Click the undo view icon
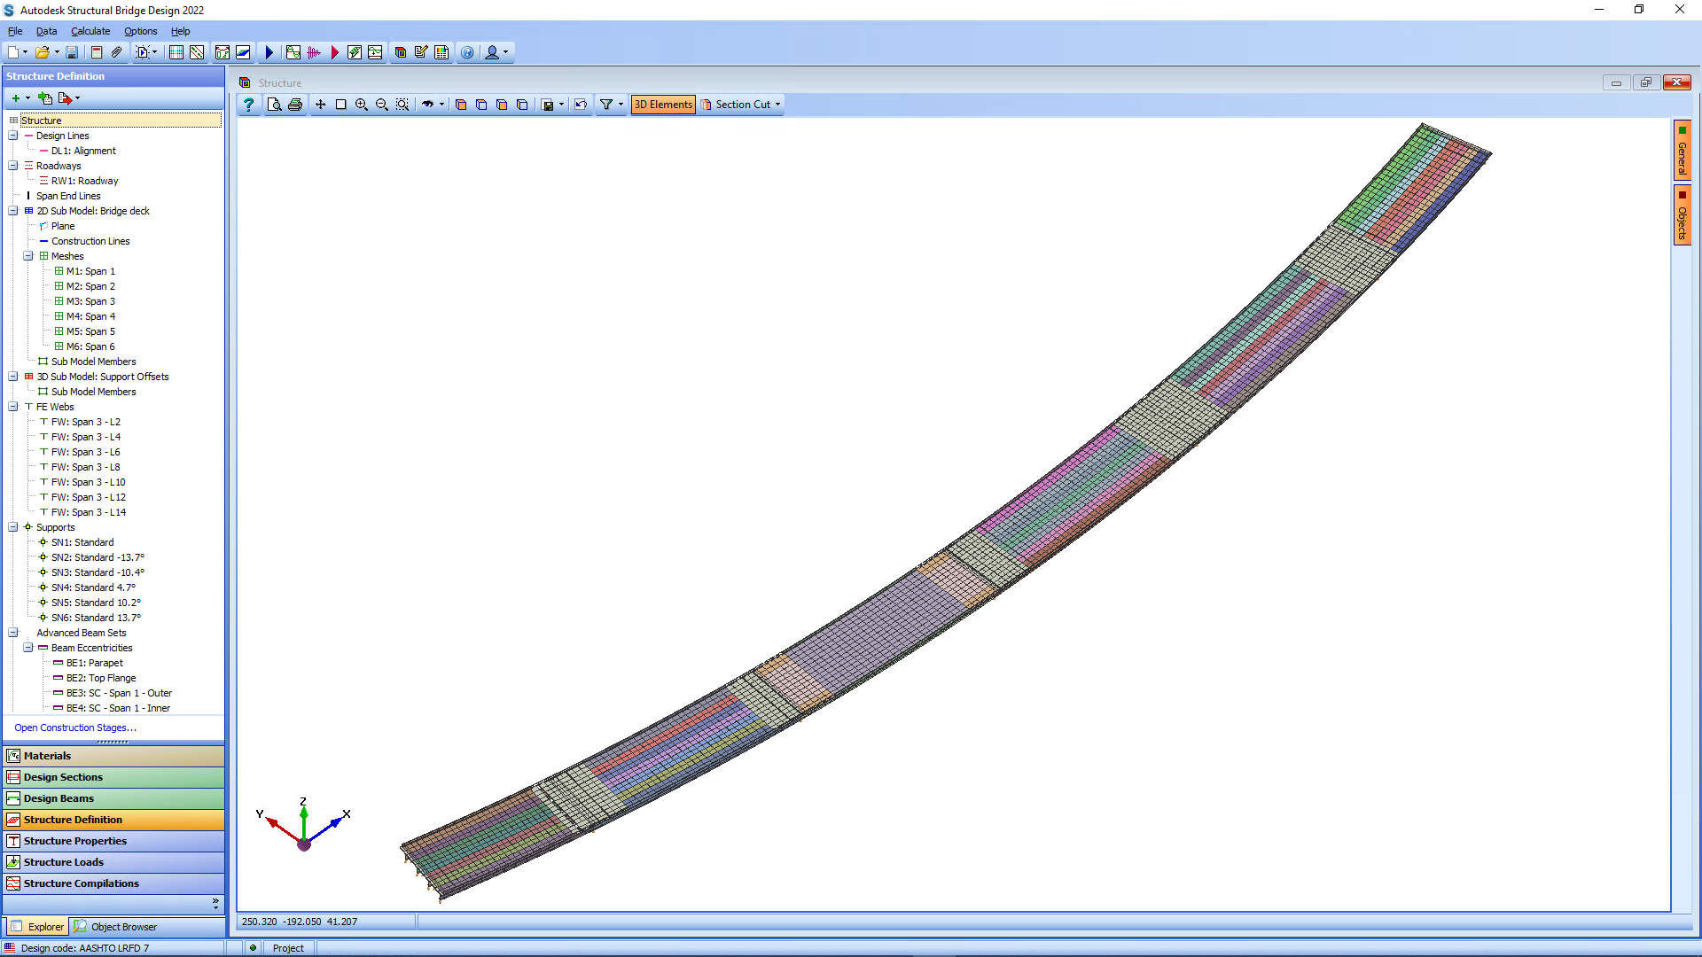This screenshot has width=1702, height=957. tap(581, 105)
